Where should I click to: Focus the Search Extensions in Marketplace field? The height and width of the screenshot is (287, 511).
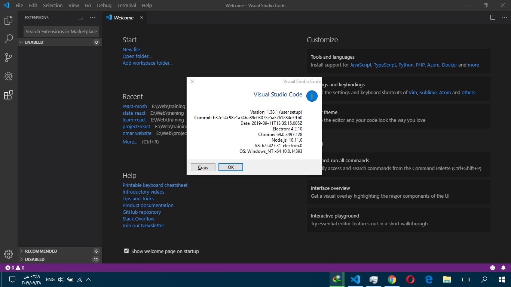click(x=61, y=31)
